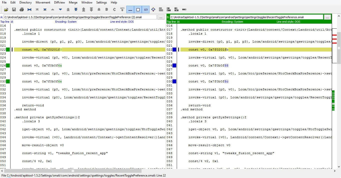Click "Encoding: System" label of pane A
The width and height of the screenshot is (341, 178).
(x=66, y=22)
